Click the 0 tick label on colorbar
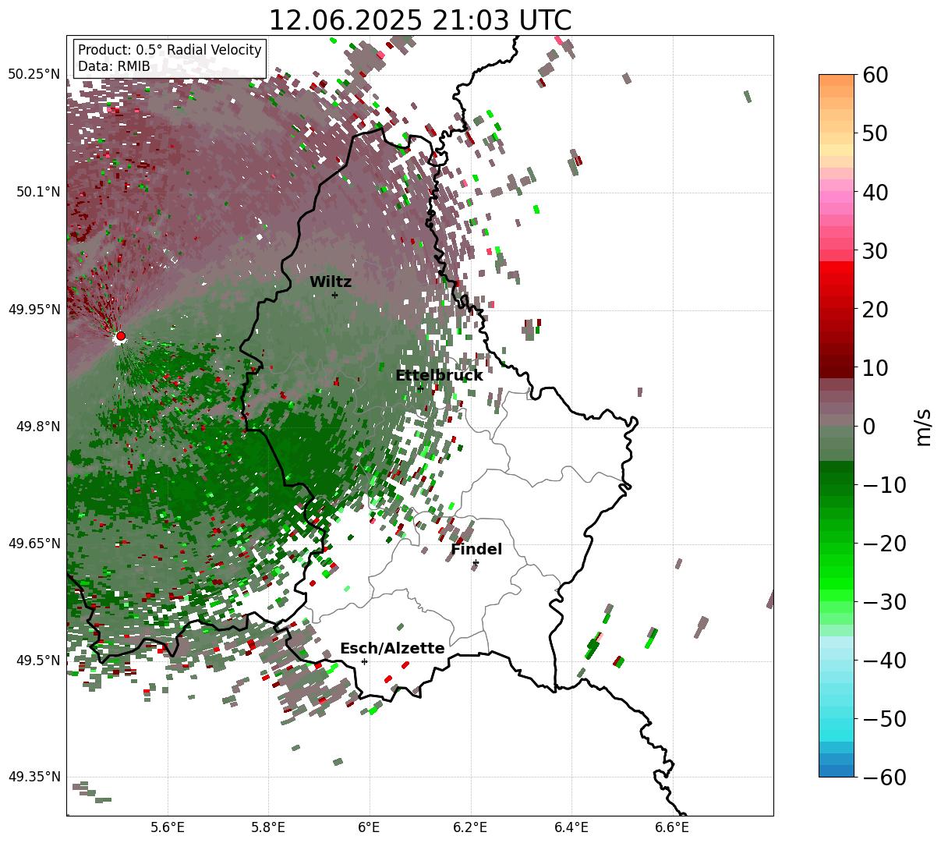Screen dimensions: 941x843 tap(869, 427)
